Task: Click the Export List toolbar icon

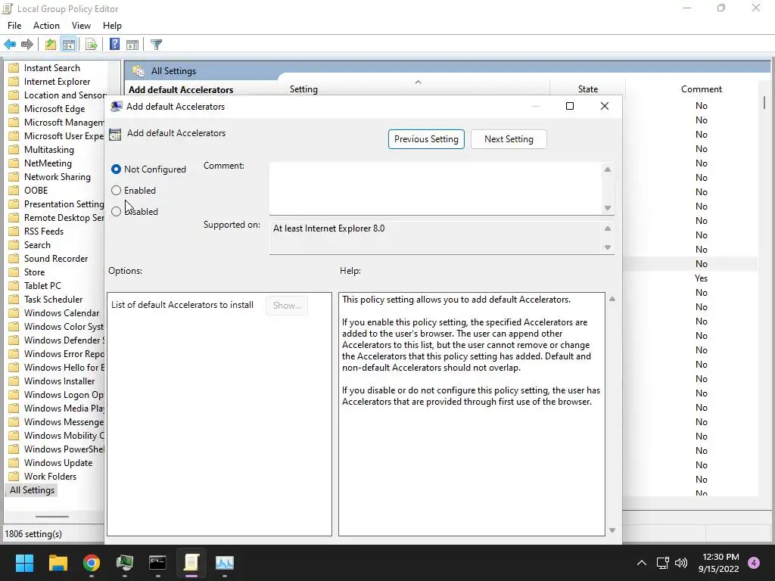Action: 91,45
